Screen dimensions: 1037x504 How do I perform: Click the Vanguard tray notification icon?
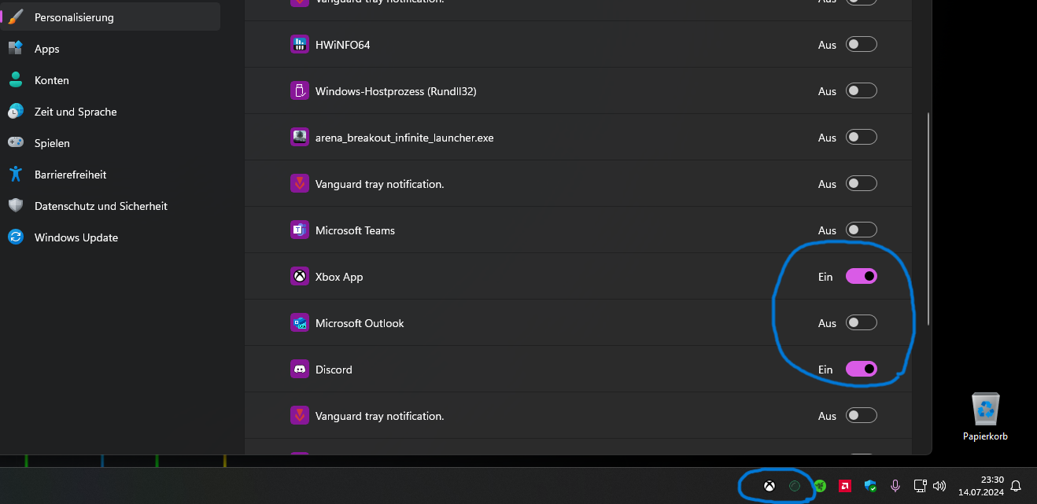point(300,183)
